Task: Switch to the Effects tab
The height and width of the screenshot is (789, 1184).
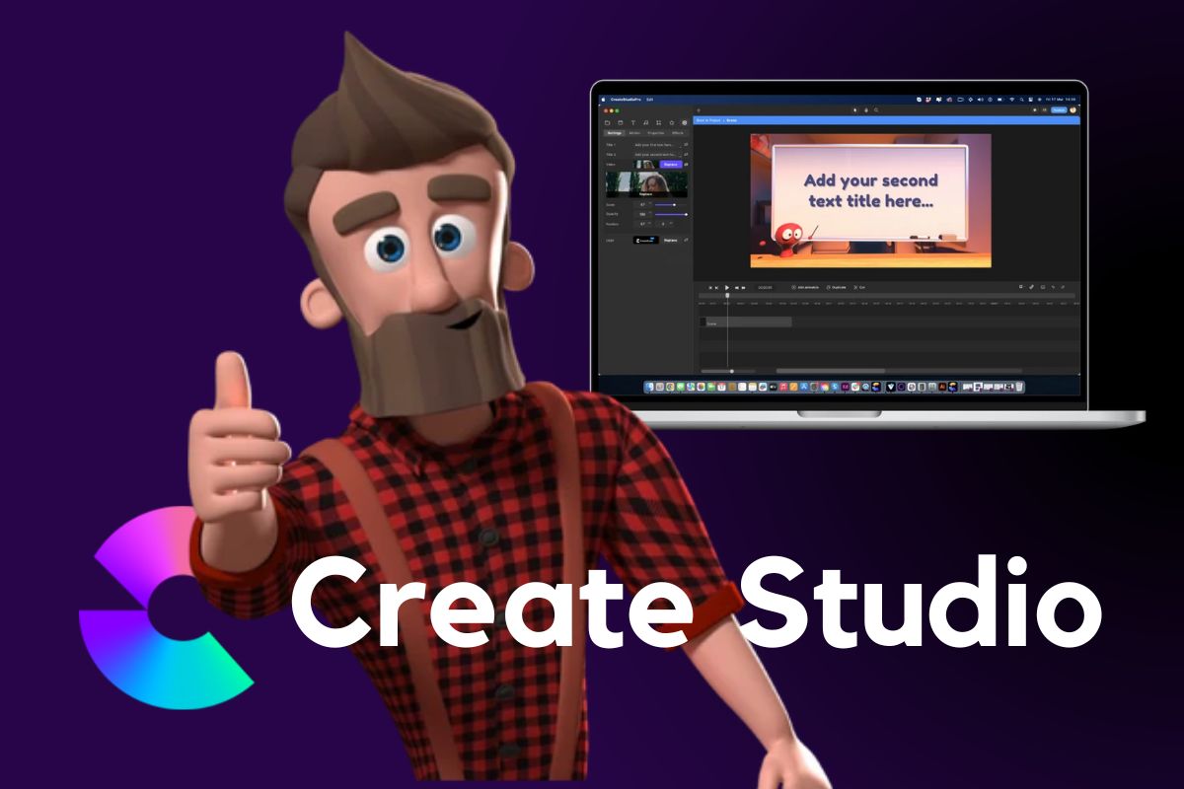Action: tap(678, 133)
